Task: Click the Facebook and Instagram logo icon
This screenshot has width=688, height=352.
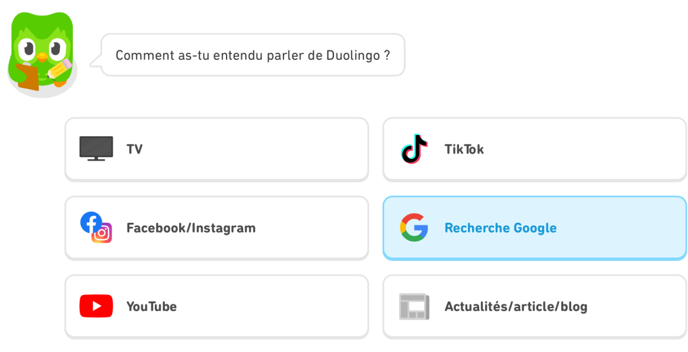Action: pos(96,228)
